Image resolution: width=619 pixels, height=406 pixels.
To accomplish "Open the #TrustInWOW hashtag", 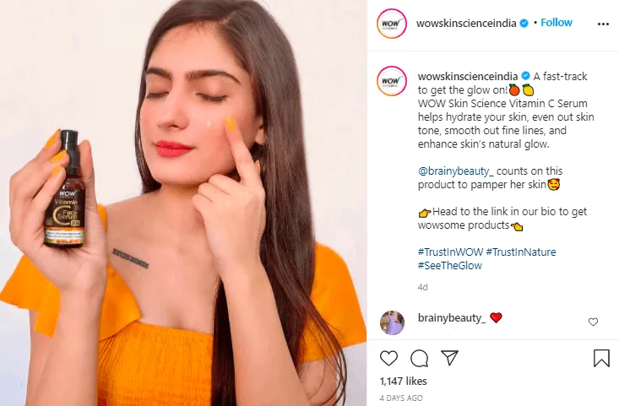I will [x=450, y=252].
